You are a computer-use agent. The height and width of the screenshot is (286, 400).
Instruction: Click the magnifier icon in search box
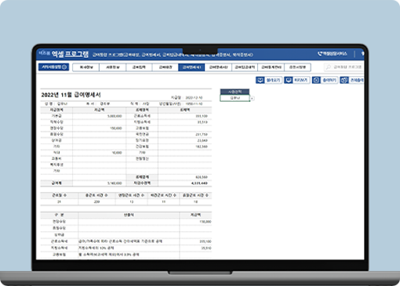(x=329, y=67)
